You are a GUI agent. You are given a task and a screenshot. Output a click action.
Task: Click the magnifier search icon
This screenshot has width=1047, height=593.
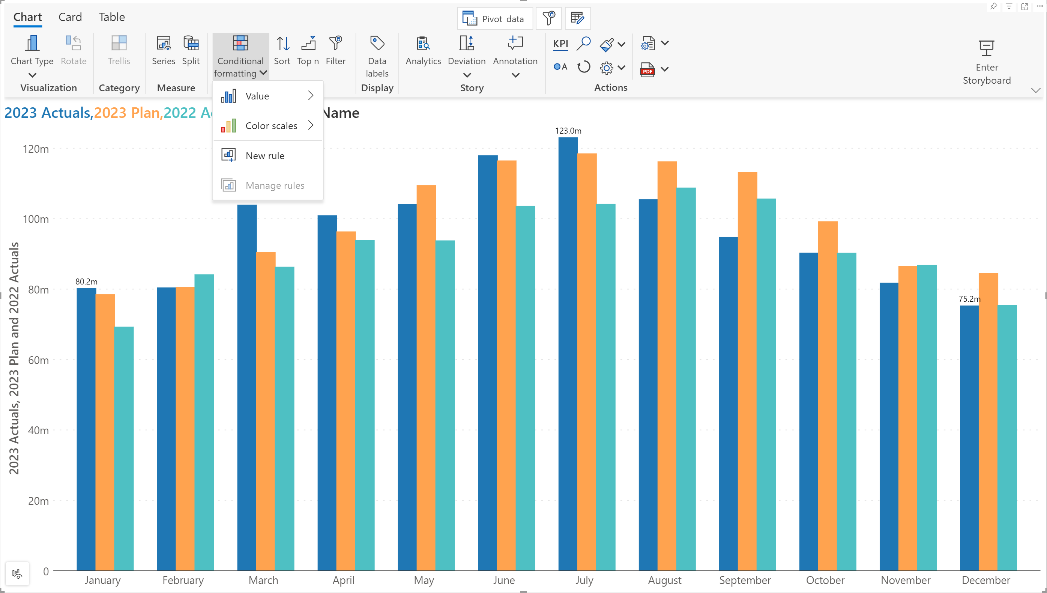pos(584,43)
